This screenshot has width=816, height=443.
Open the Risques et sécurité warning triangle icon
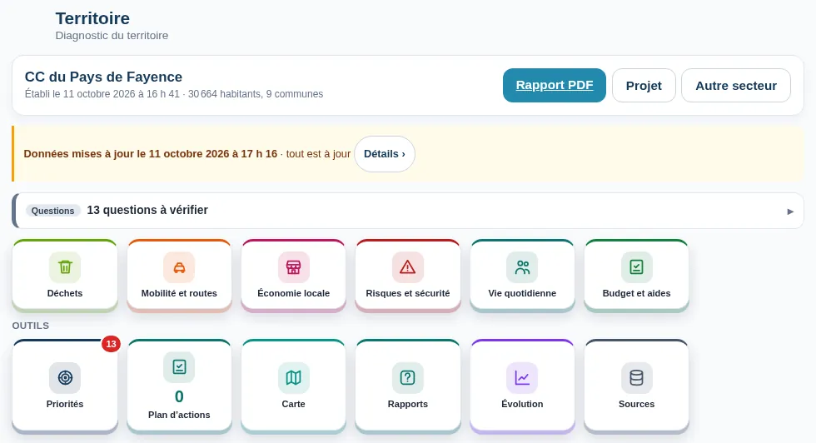(407, 267)
